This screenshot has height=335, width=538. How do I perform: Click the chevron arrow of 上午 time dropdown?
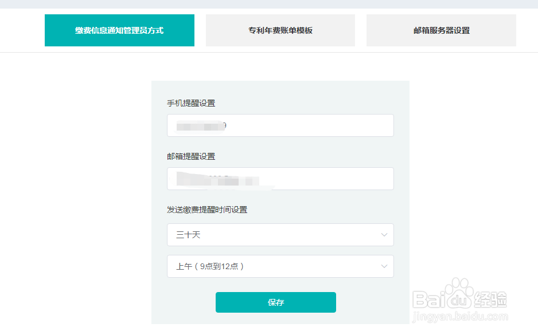pyautogui.click(x=384, y=266)
